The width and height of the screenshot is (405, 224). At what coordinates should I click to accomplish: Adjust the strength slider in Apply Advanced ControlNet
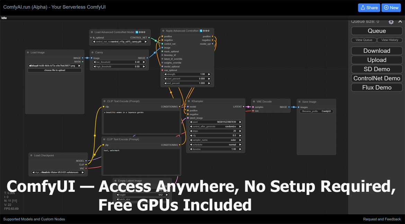coord(187,74)
